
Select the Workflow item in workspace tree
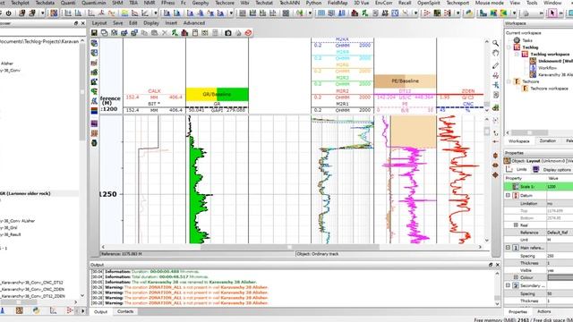click(547, 68)
